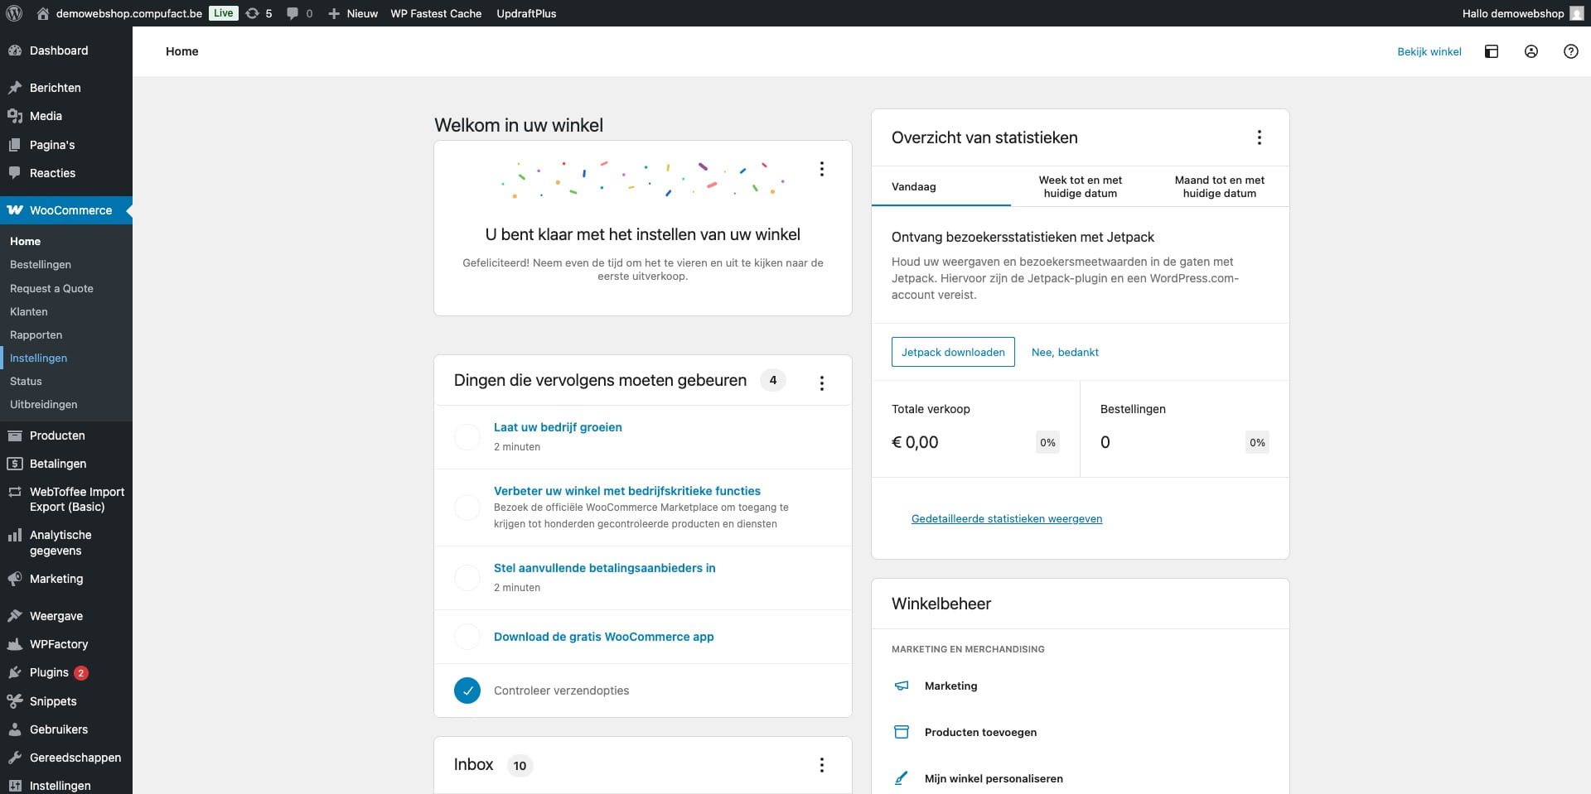Open the Totale verkoop stat tile
The height and width of the screenshot is (794, 1591).
(x=975, y=428)
